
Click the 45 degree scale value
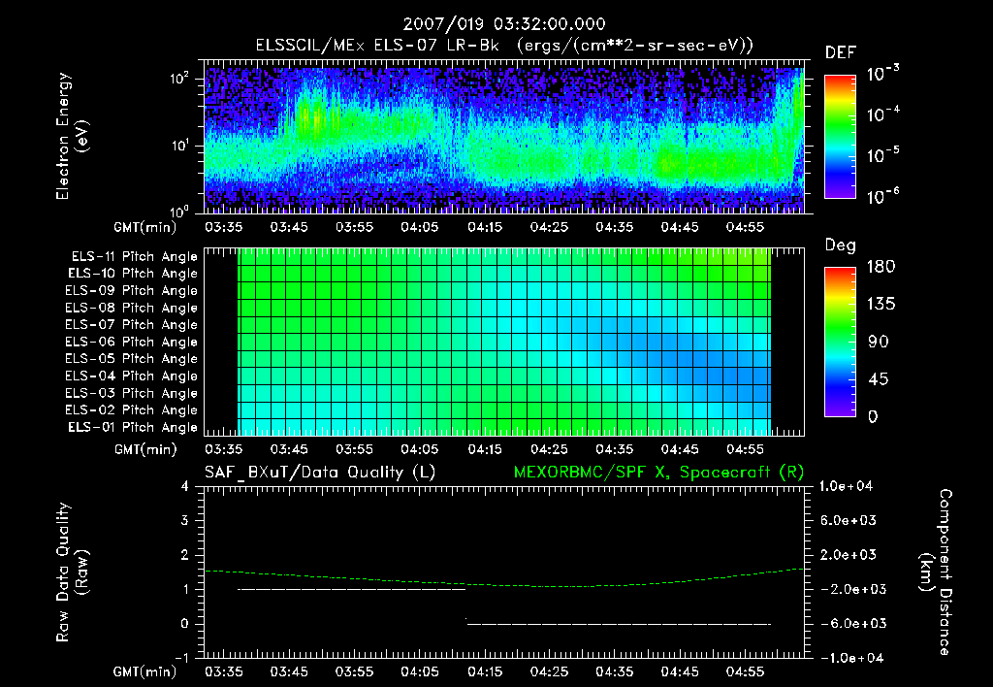[x=879, y=379]
